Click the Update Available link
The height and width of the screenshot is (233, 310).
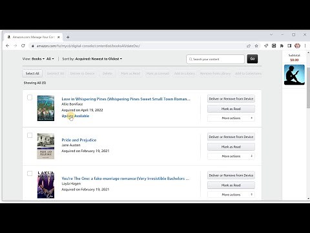[x=76, y=116]
